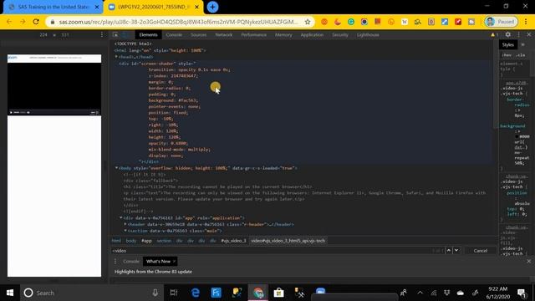Click the green circular extension icon

click(x=351, y=22)
